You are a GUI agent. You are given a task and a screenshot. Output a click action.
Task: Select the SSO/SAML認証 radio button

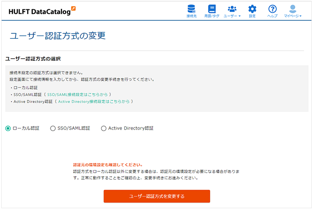[53, 128]
